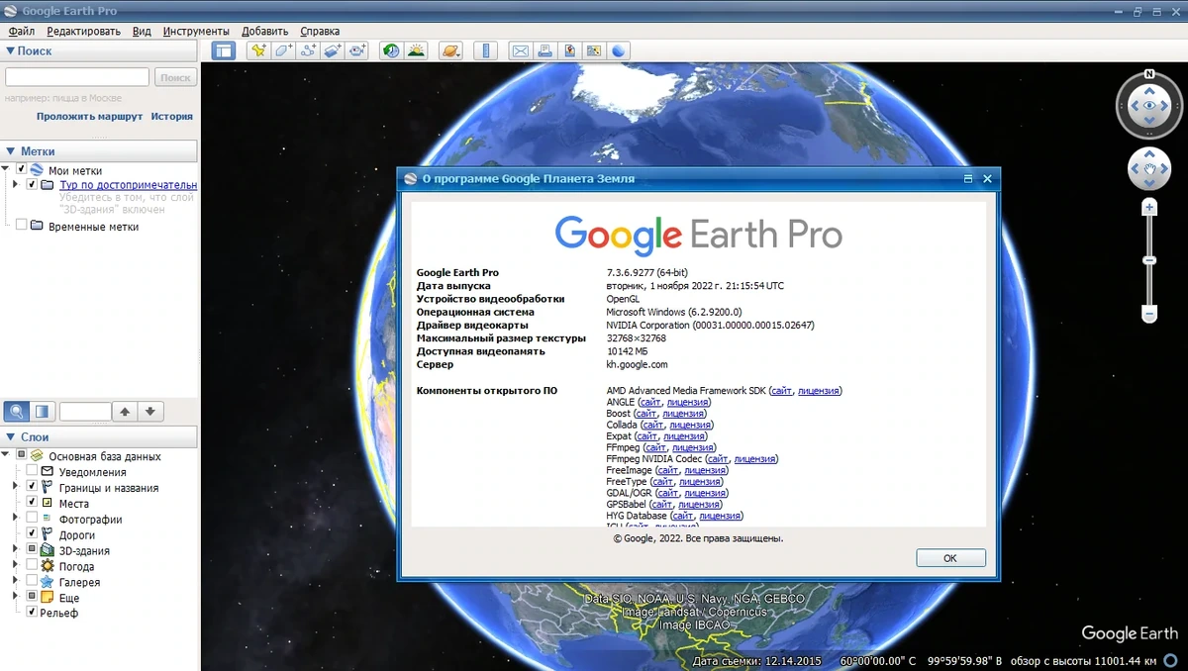Expand the Погода tree arrow

coord(15,566)
